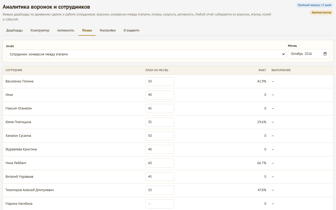Select the Планы tab
Viewport: 336px width, 210px height.
pyautogui.click(x=87, y=30)
